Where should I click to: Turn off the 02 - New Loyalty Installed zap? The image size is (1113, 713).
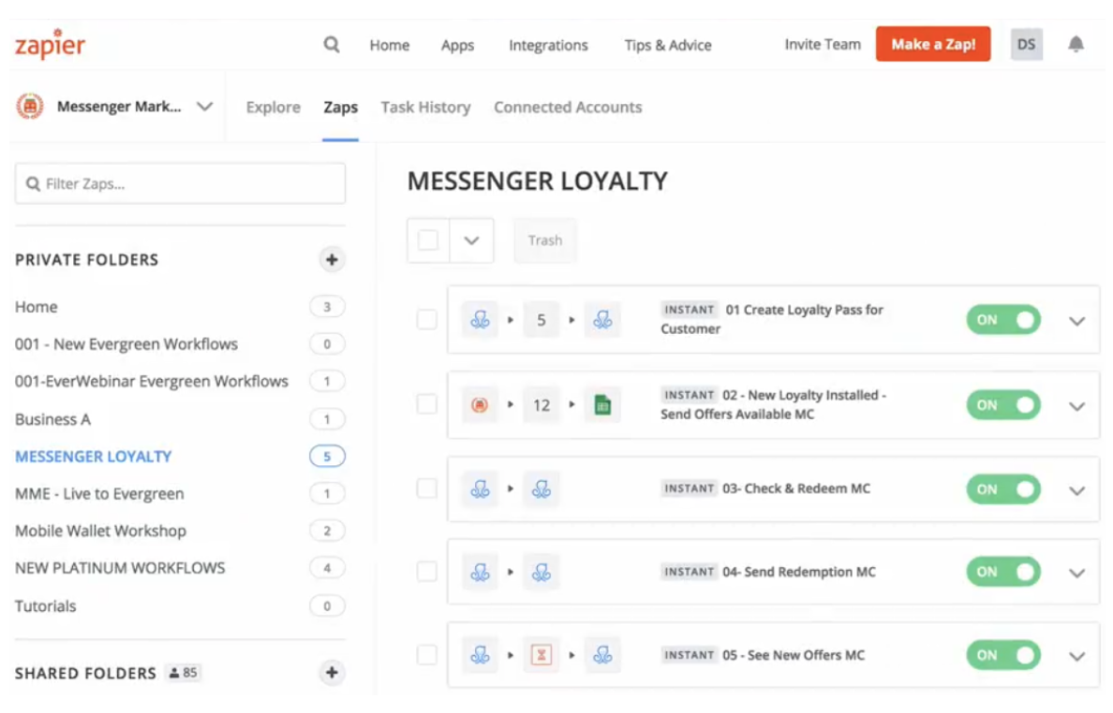pos(1003,405)
